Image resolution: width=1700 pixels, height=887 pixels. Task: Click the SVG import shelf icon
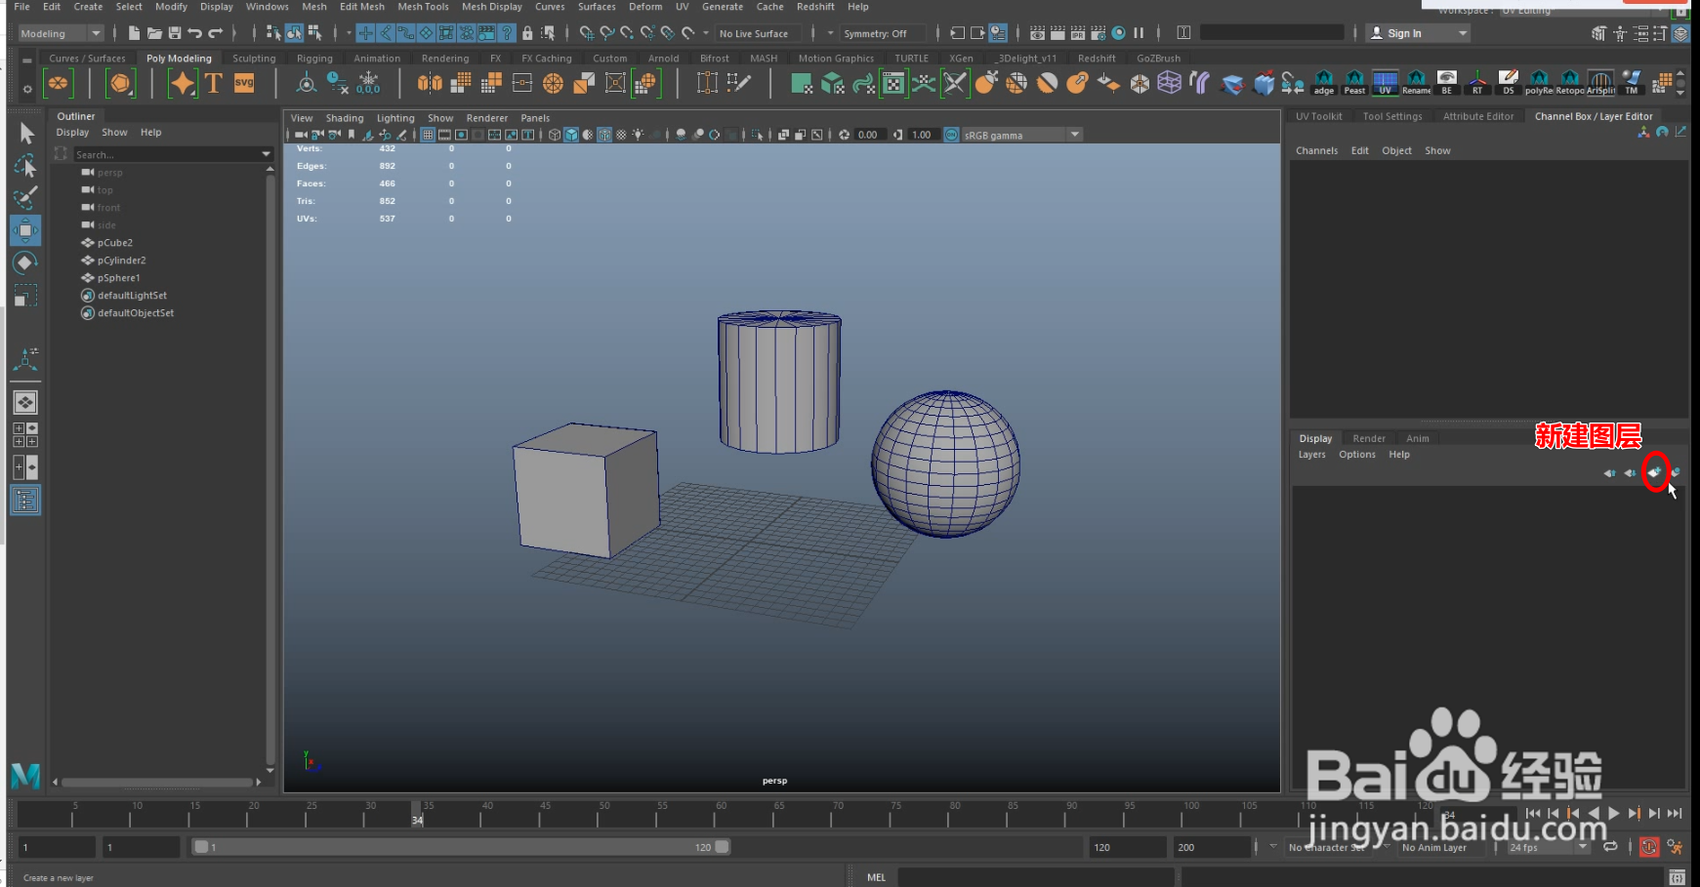point(244,83)
